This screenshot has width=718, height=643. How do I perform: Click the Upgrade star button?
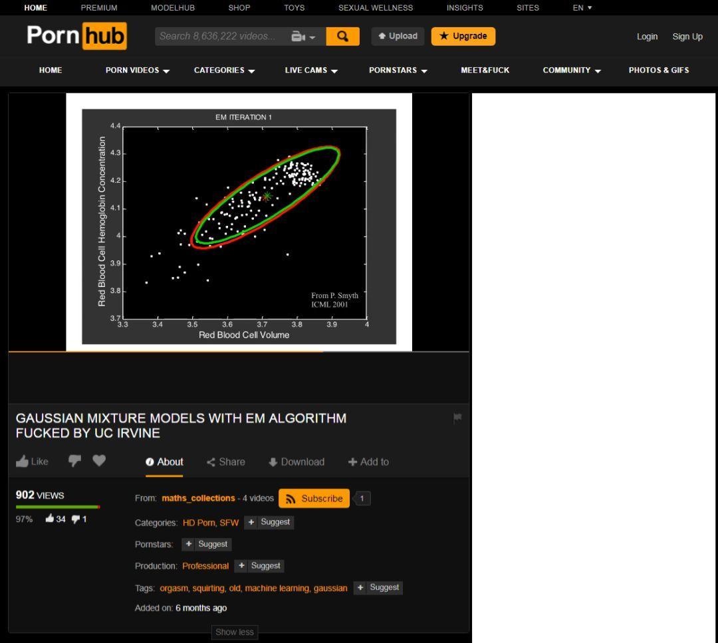click(463, 37)
